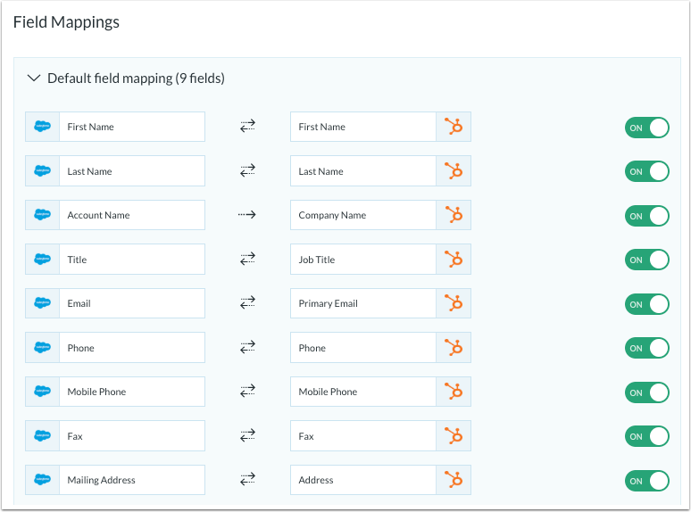Click Salesforce icon beside First Name field
The width and height of the screenshot is (691, 512).
coord(42,127)
